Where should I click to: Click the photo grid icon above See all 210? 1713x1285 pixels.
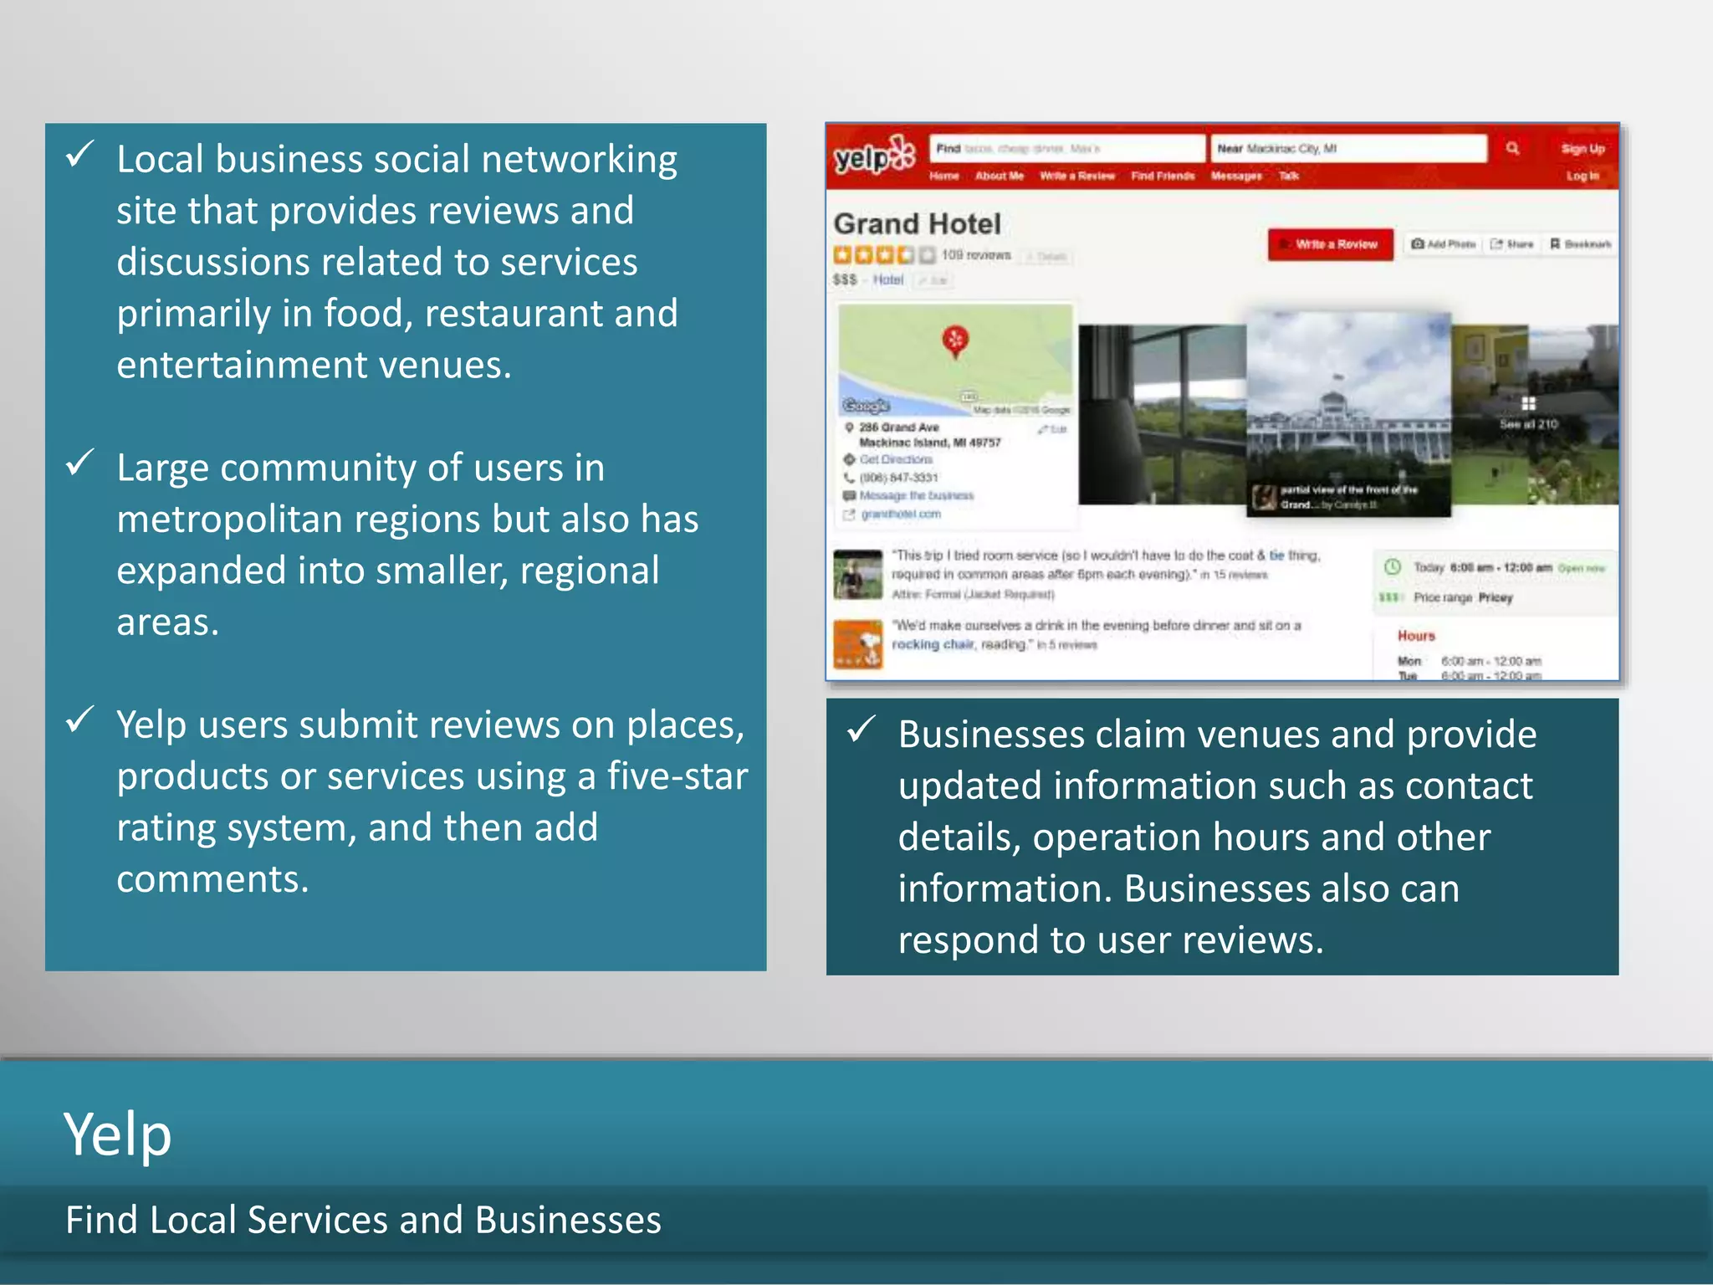point(1528,404)
